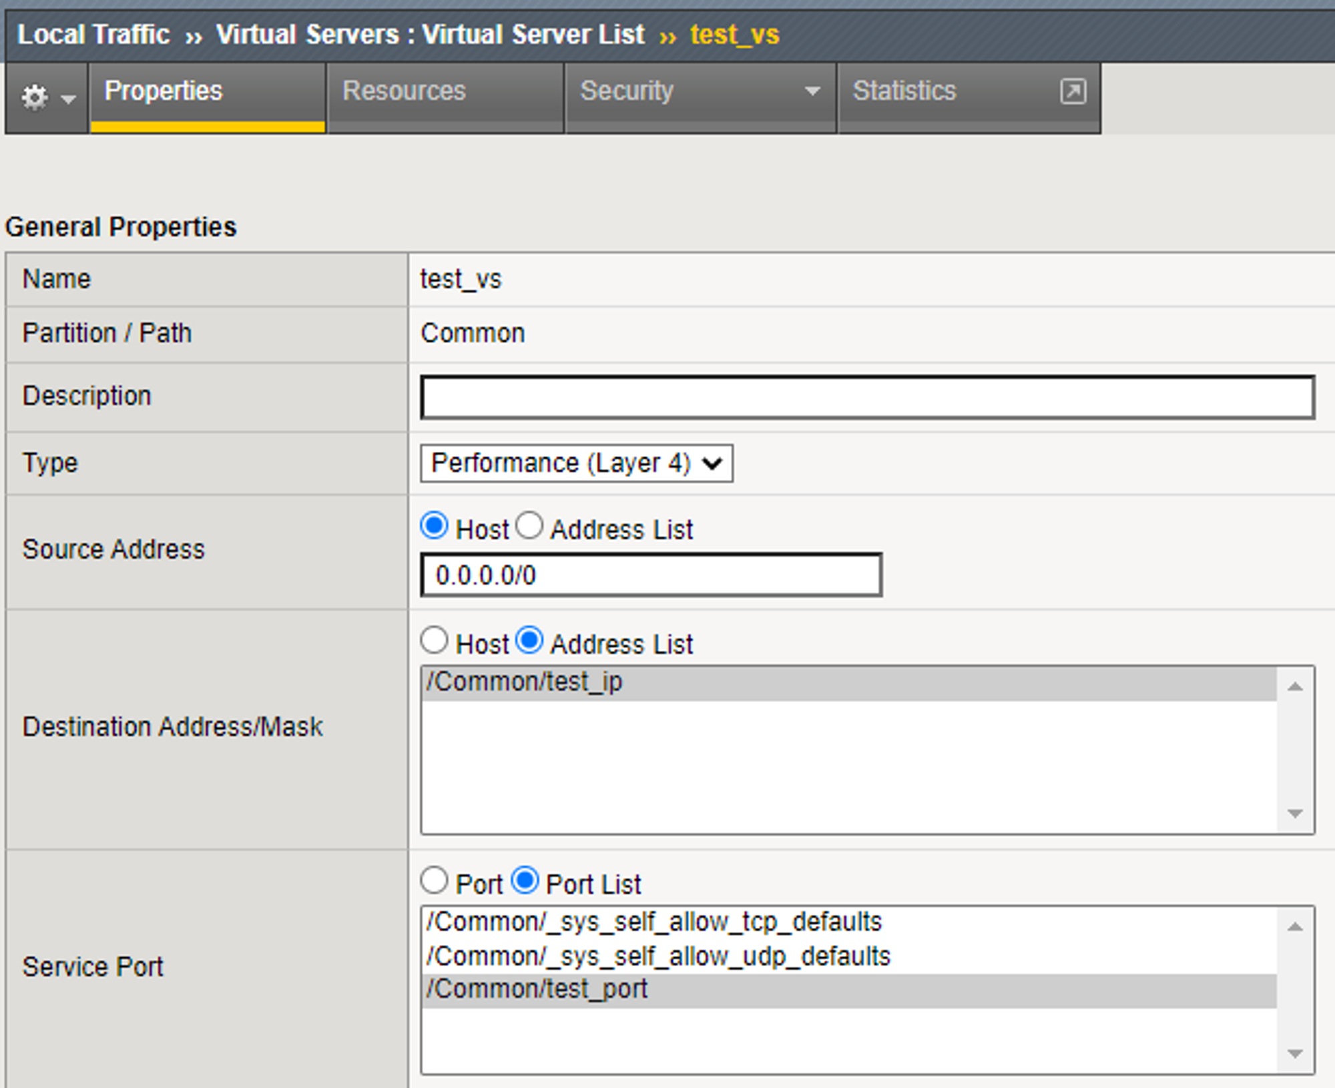Select Host radio for Destination Address
1335x1088 pixels.
tap(435, 641)
